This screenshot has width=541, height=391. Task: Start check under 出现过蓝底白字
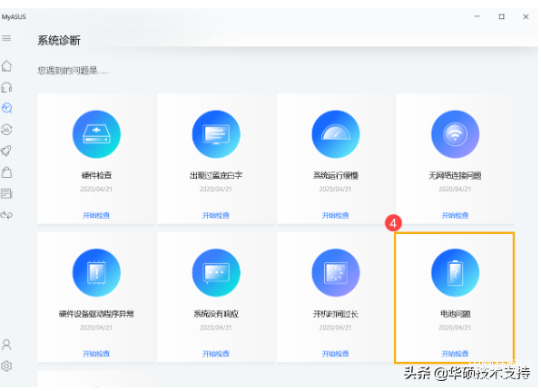click(216, 216)
